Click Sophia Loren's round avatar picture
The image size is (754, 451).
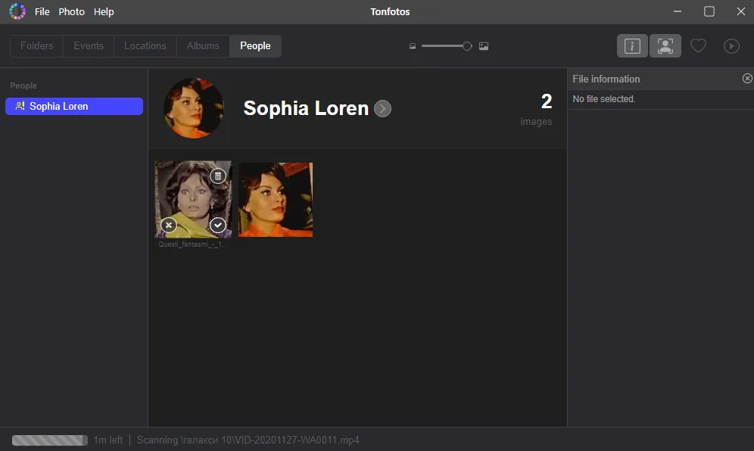pyautogui.click(x=193, y=108)
